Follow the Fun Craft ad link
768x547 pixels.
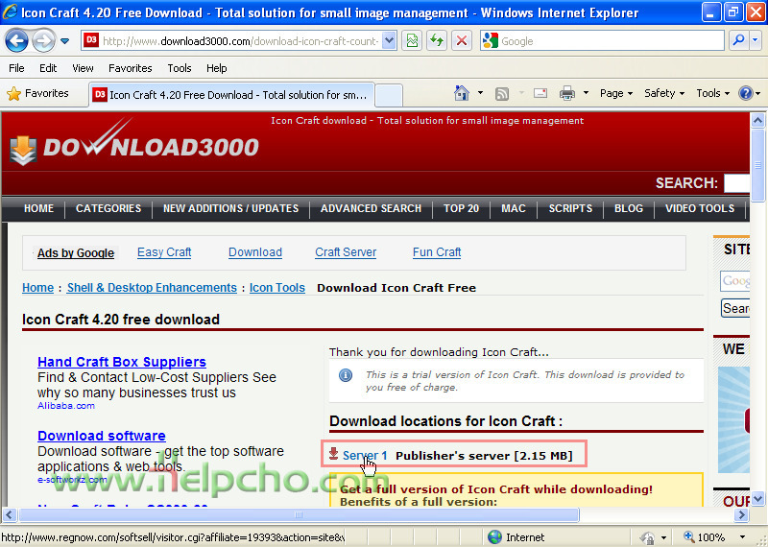click(437, 252)
